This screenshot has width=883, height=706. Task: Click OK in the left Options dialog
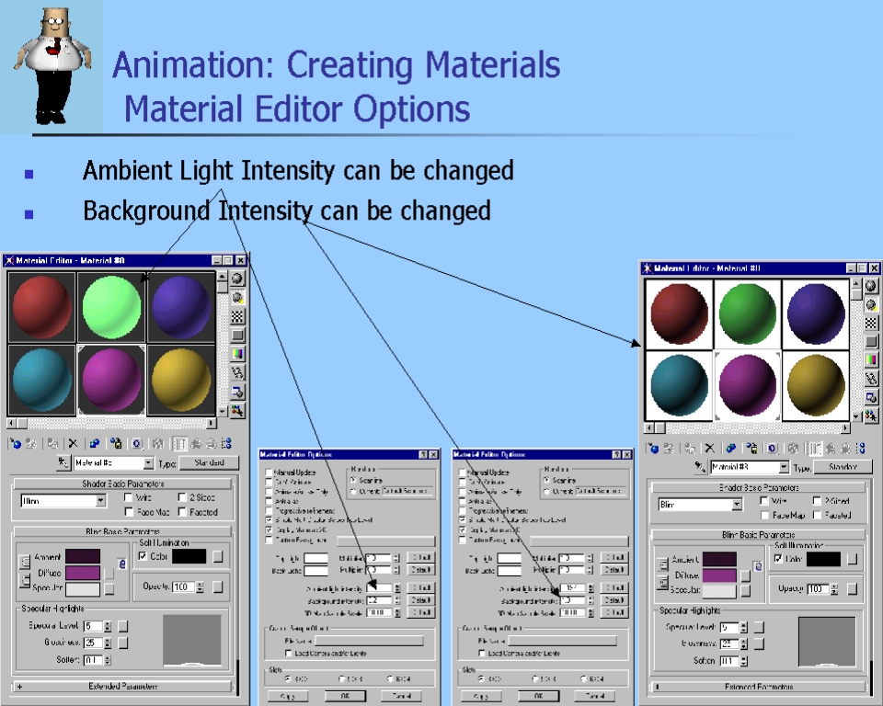345,696
